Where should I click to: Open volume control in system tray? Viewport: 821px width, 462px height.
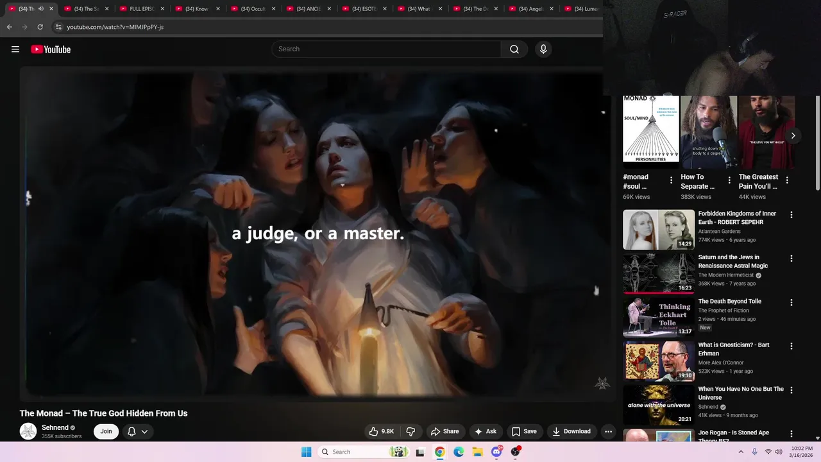779,452
